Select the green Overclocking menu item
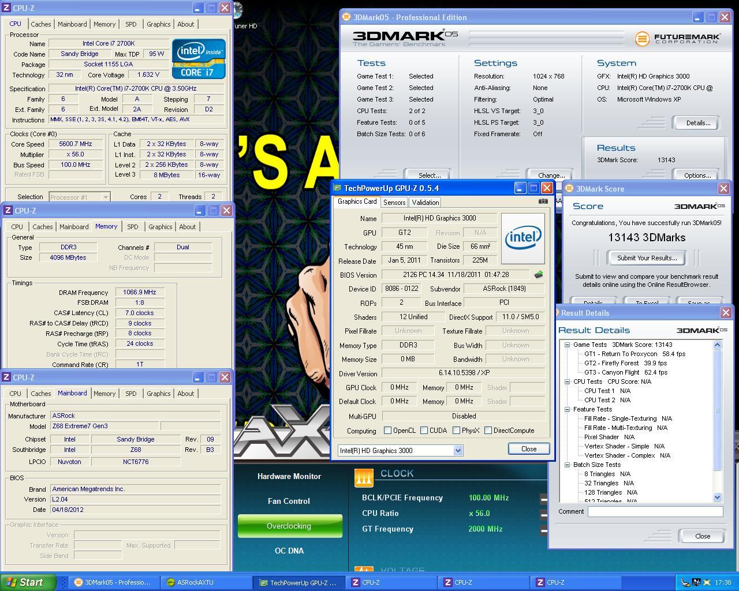 click(289, 526)
